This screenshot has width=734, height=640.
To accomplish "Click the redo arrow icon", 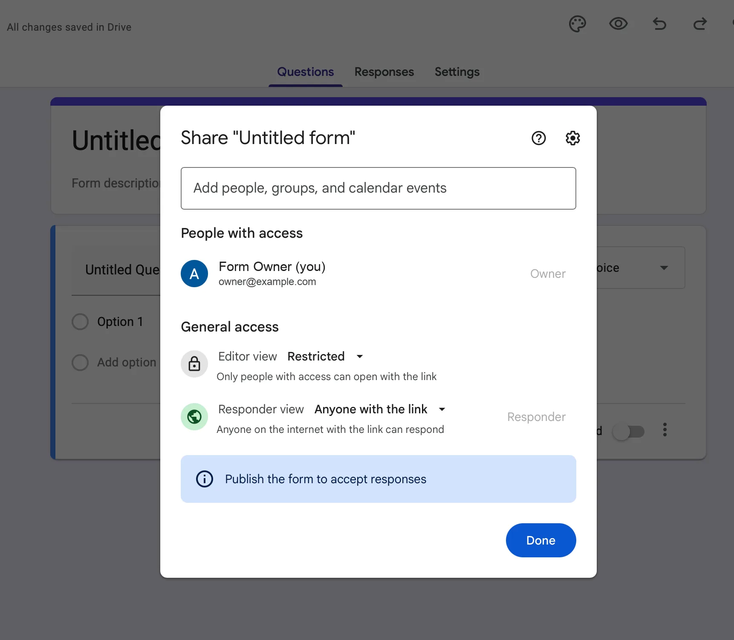I will pos(700,24).
